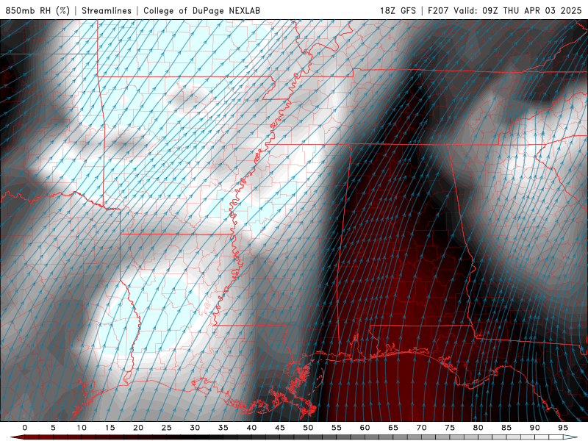Click the '75' legend value

(450, 428)
